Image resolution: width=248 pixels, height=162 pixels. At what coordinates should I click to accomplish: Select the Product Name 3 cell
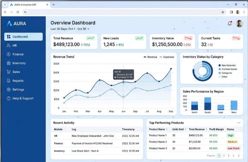(158, 148)
